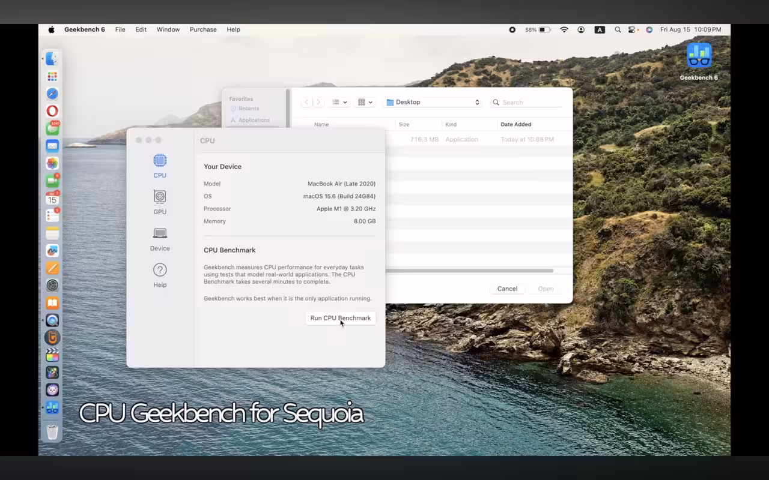Open the Device section in Geekbench sidebar
769x480 pixels.
pos(160,239)
